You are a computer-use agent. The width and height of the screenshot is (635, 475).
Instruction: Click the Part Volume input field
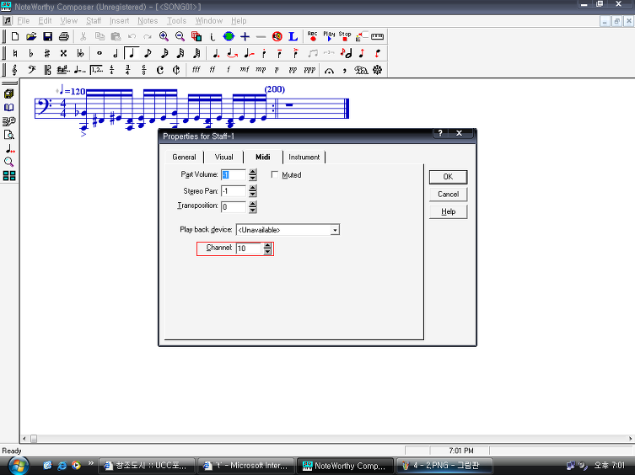[234, 175]
